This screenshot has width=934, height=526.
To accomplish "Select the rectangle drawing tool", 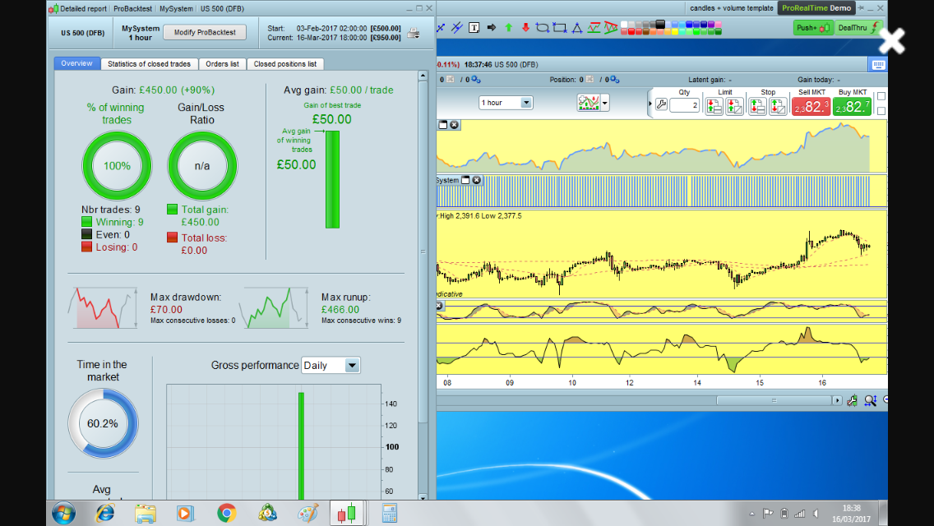I will click(559, 27).
